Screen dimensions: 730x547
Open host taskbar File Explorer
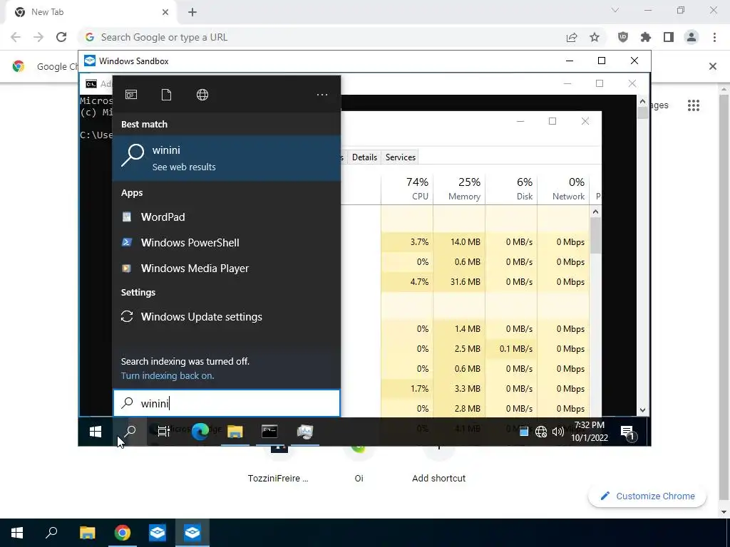tap(87, 533)
